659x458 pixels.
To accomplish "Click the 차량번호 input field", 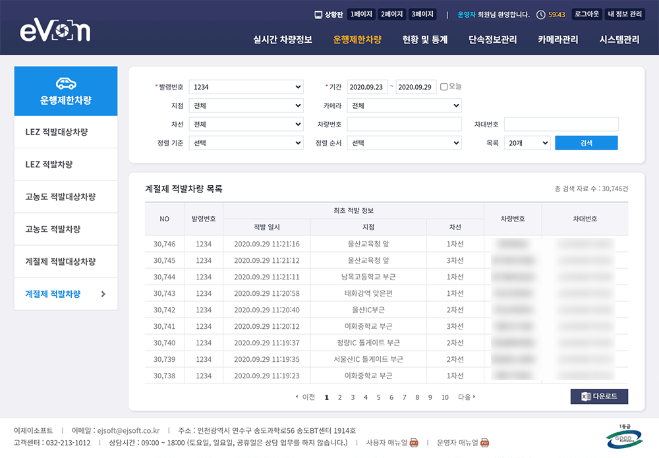I will click(404, 125).
